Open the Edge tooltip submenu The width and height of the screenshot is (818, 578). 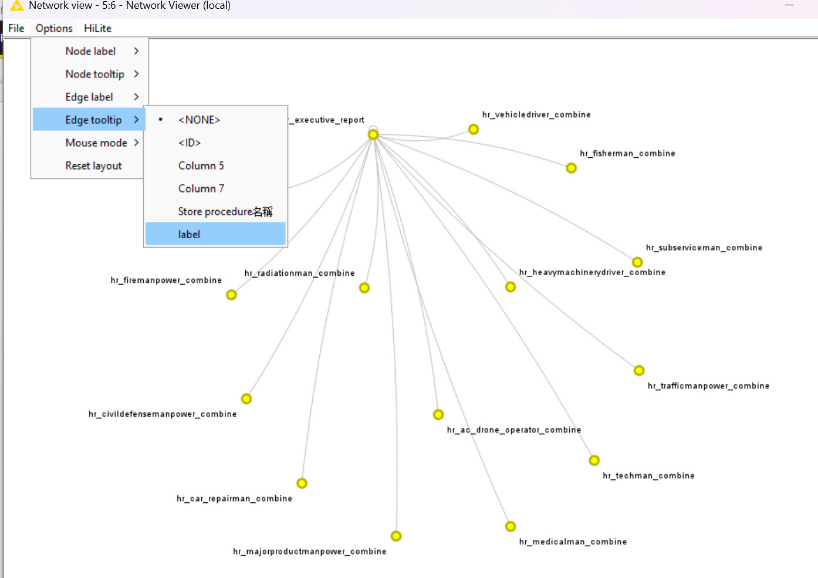point(89,120)
